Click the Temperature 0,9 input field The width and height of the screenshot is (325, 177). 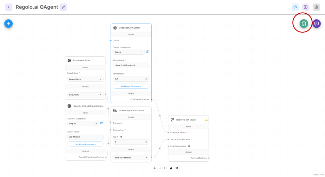point(131,79)
